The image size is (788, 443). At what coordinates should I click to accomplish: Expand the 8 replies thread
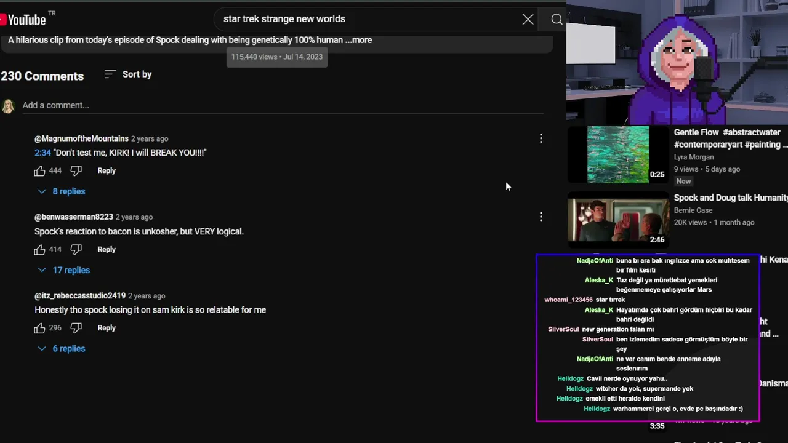(62, 191)
